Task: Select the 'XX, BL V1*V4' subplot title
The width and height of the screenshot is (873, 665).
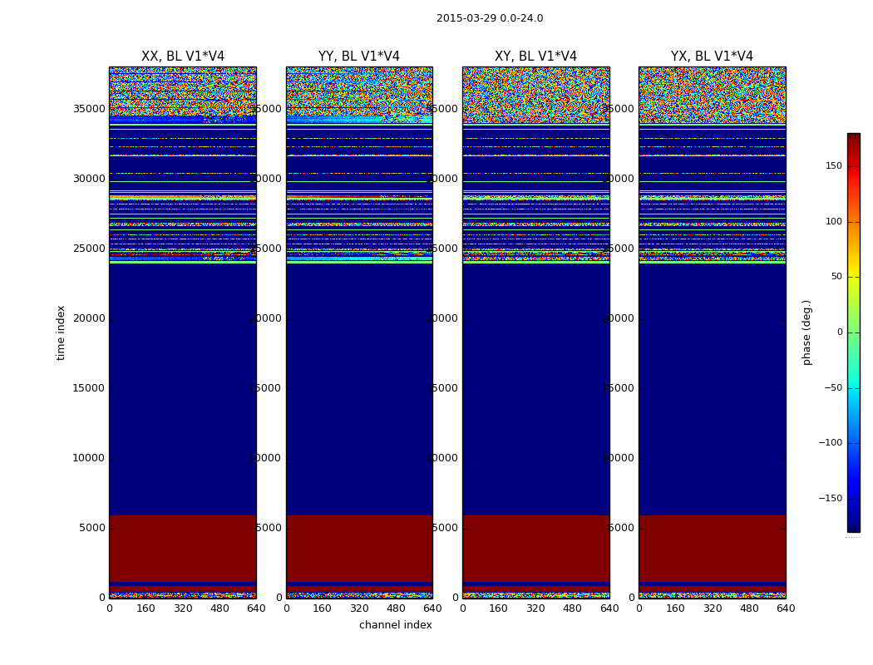Action: pyautogui.click(x=182, y=57)
